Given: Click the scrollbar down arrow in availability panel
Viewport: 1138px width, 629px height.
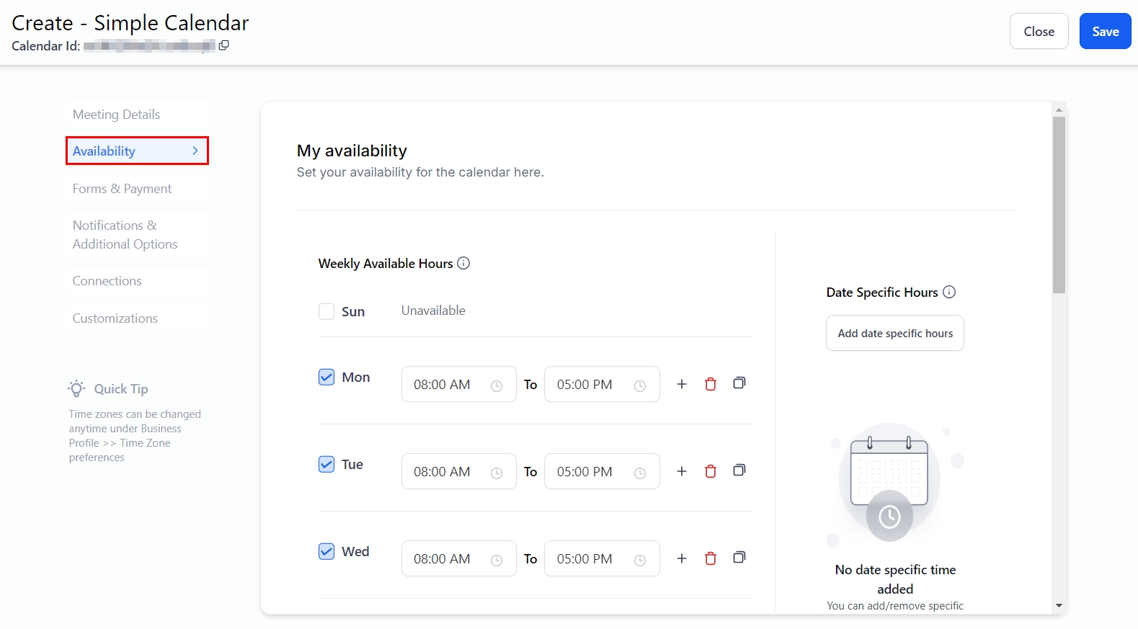Looking at the screenshot, I should click(1059, 606).
